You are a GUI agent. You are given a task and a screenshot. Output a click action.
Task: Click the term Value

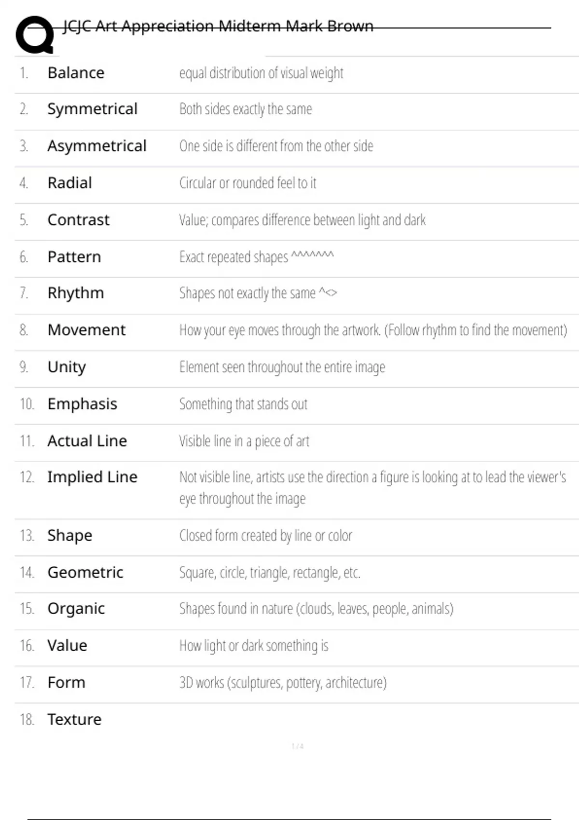click(67, 645)
